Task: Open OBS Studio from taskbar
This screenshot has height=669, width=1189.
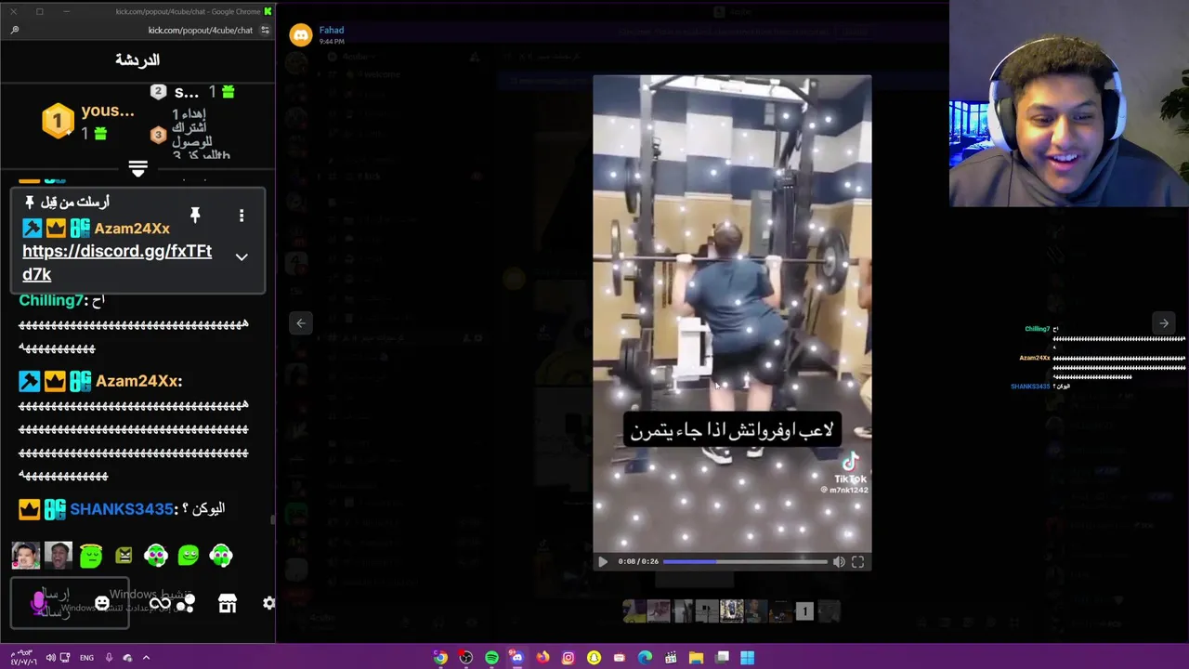Action: coord(465,658)
